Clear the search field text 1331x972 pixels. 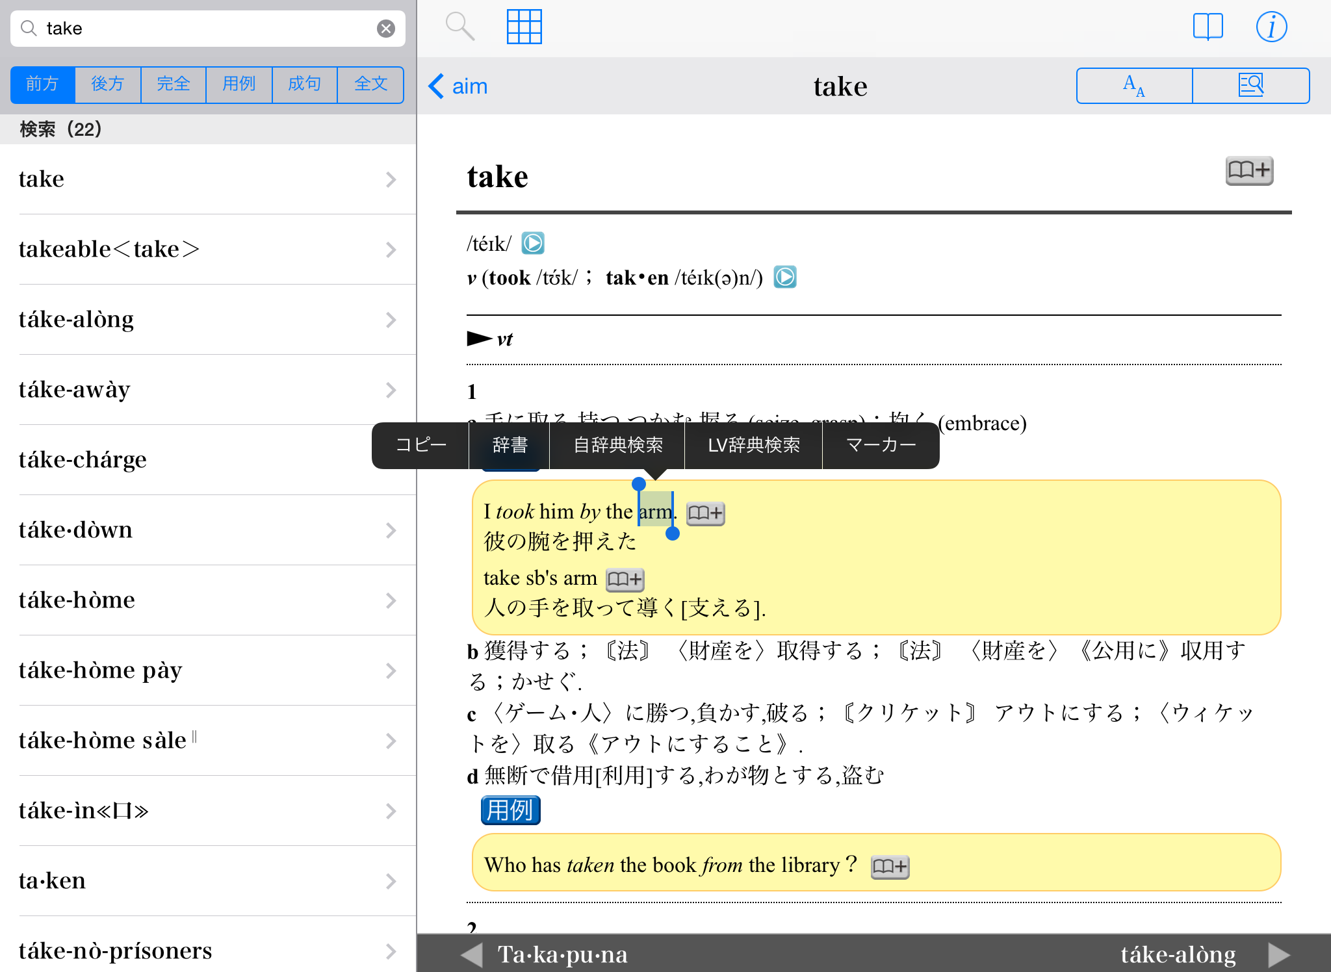pos(386,29)
